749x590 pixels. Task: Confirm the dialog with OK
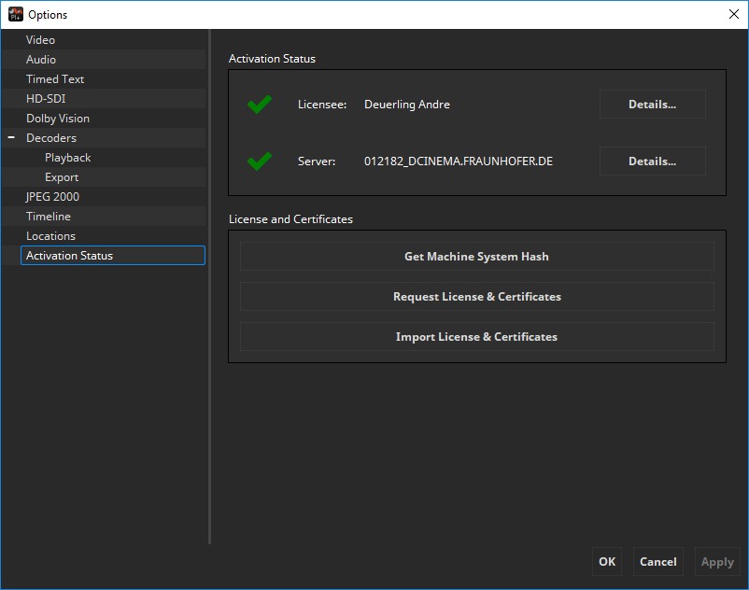(607, 561)
